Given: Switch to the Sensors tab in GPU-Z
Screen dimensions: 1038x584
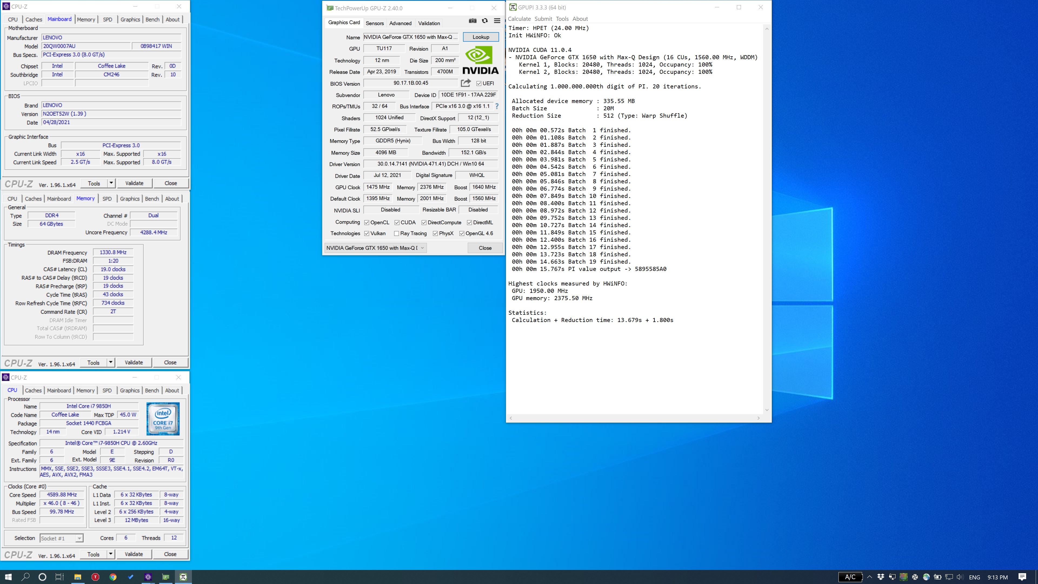Looking at the screenshot, I should [374, 23].
